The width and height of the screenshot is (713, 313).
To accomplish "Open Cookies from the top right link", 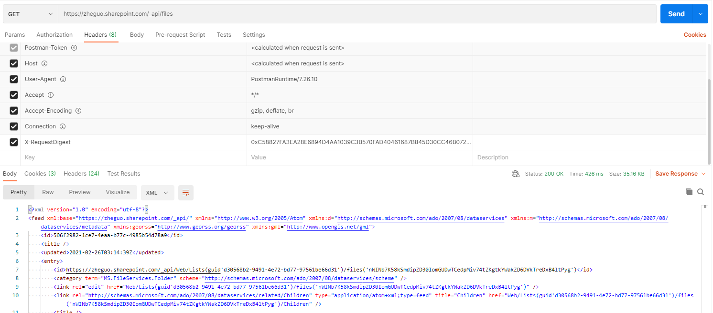I will click(695, 34).
